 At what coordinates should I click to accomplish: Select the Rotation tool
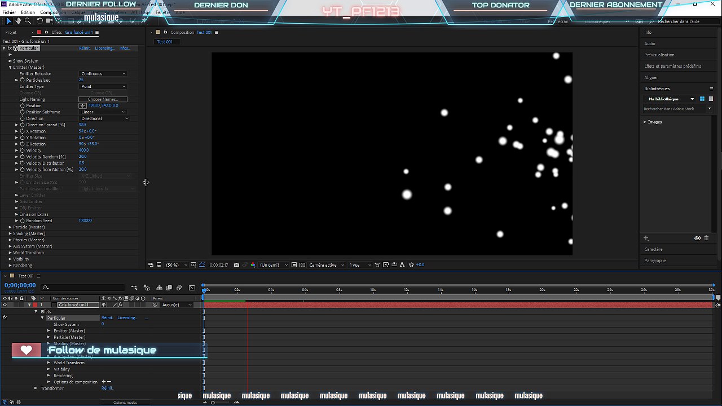click(x=39, y=21)
